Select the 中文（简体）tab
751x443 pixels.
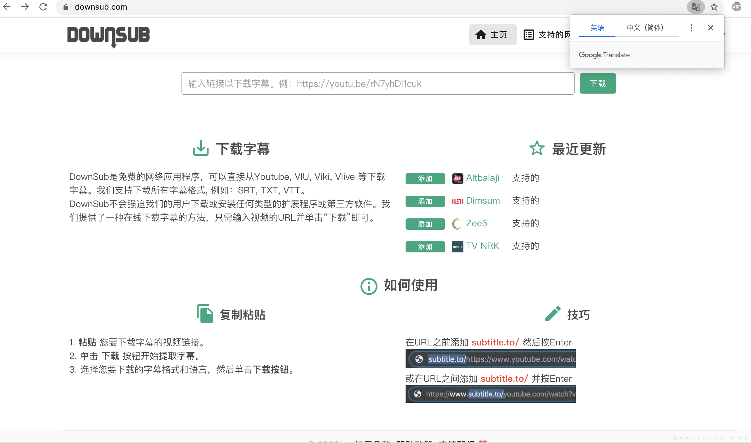(x=645, y=28)
